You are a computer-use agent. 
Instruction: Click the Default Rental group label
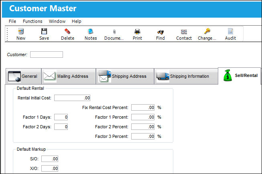[30, 88]
